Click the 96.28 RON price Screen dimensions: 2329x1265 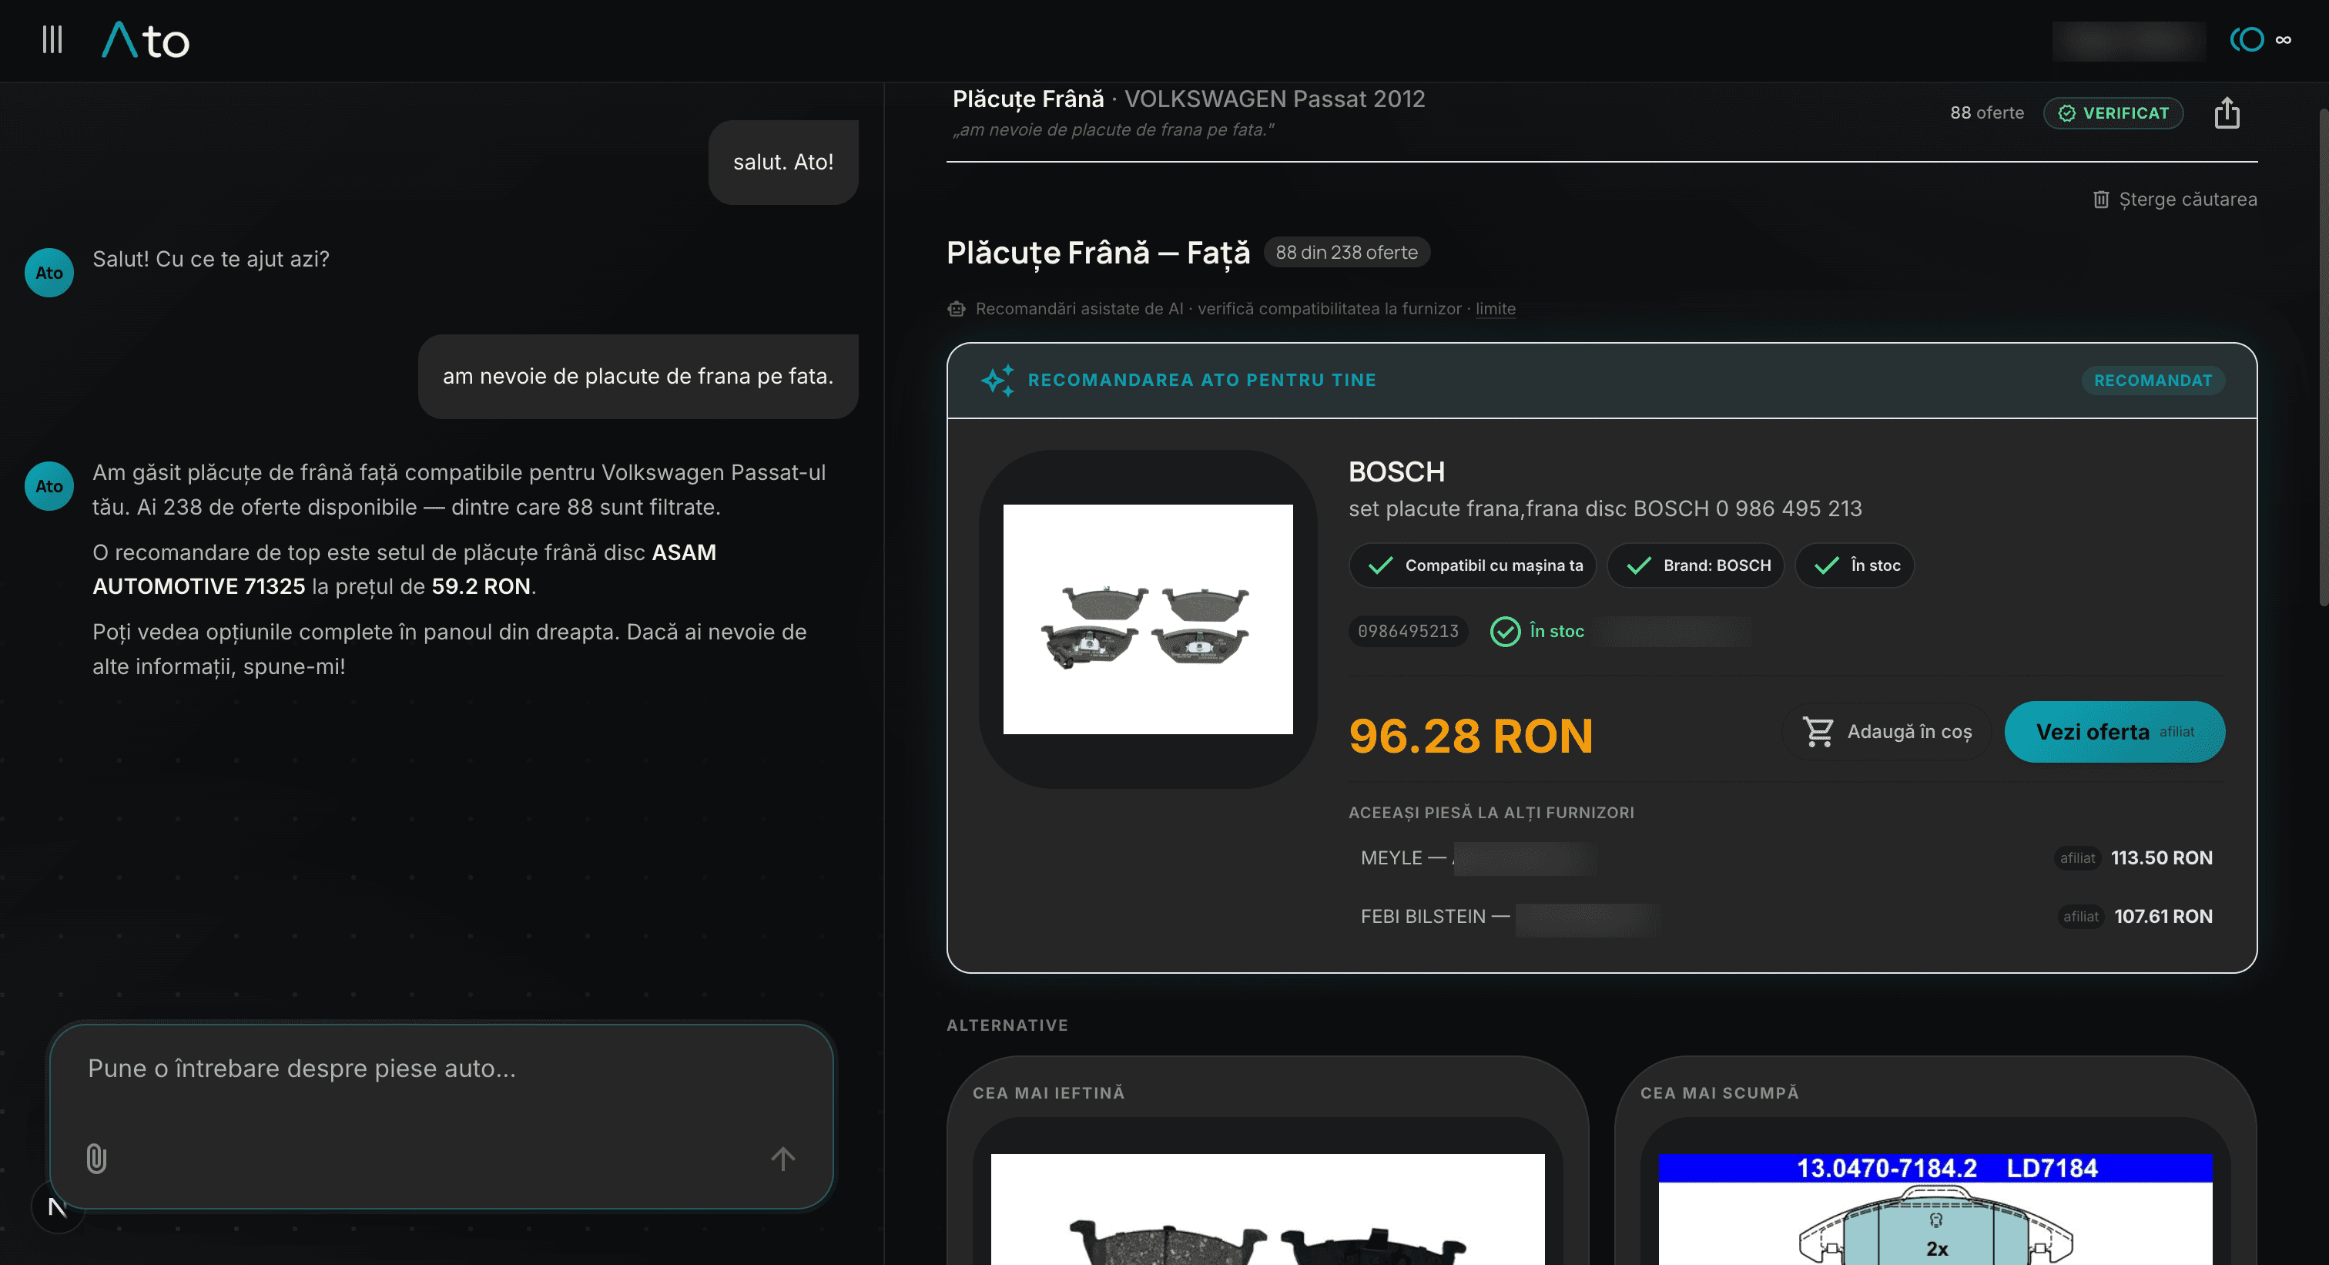1471,735
